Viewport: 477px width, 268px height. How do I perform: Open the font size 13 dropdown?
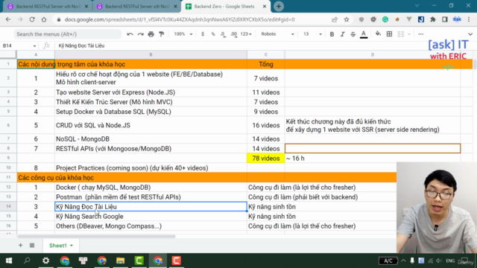(312, 34)
